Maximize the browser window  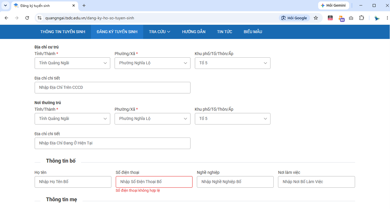[374, 5]
